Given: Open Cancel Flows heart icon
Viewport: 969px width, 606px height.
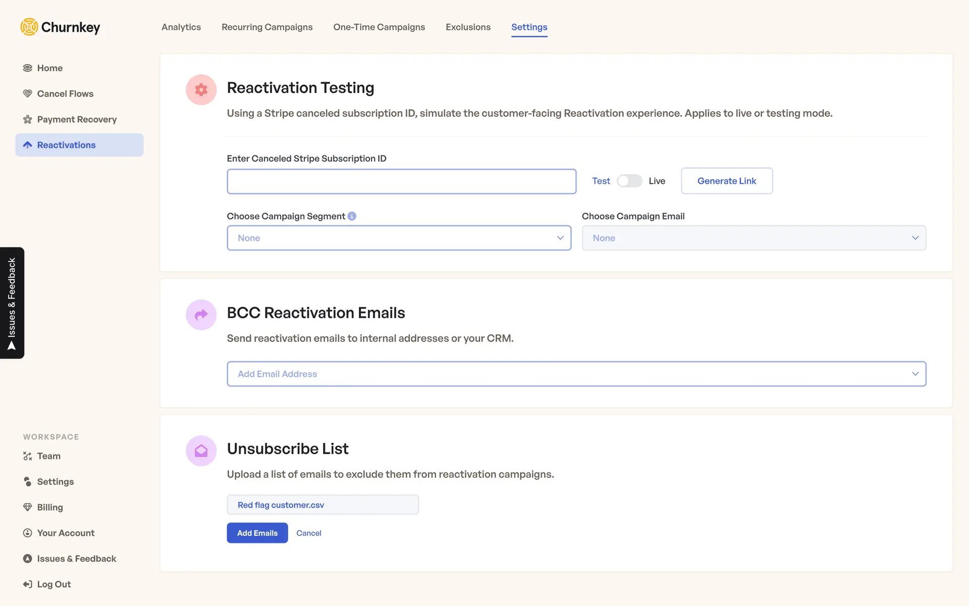Looking at the screenshot, I should (x=28, y=94).
